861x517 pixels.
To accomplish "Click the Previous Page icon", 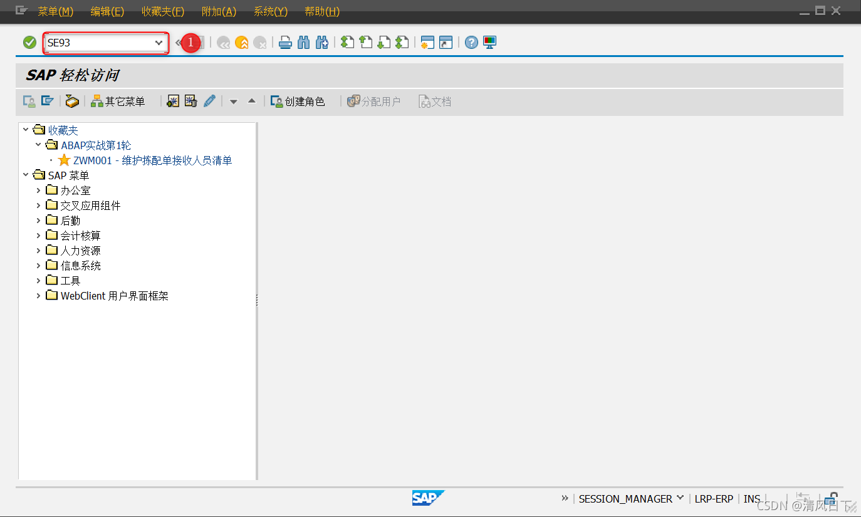I will pyautogui.click(x=365, y=43).
